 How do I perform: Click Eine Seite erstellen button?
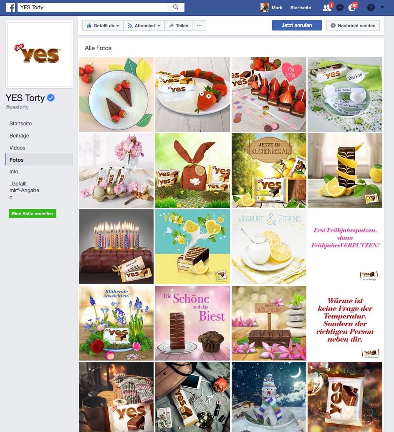tap(33, 213)
